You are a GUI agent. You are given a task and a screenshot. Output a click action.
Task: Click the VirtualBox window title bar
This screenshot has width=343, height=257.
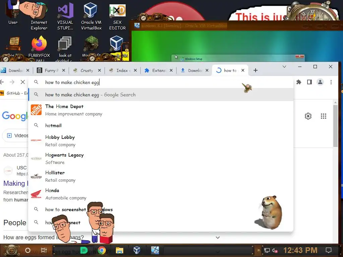237,25
